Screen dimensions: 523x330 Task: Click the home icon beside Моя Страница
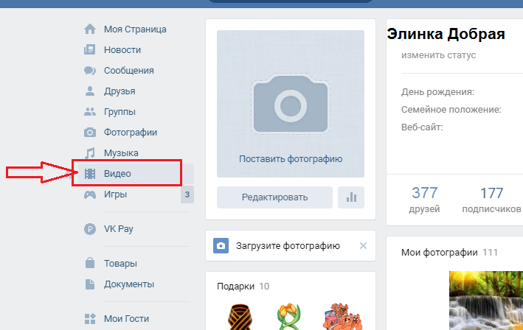click(x=90, y=29)
